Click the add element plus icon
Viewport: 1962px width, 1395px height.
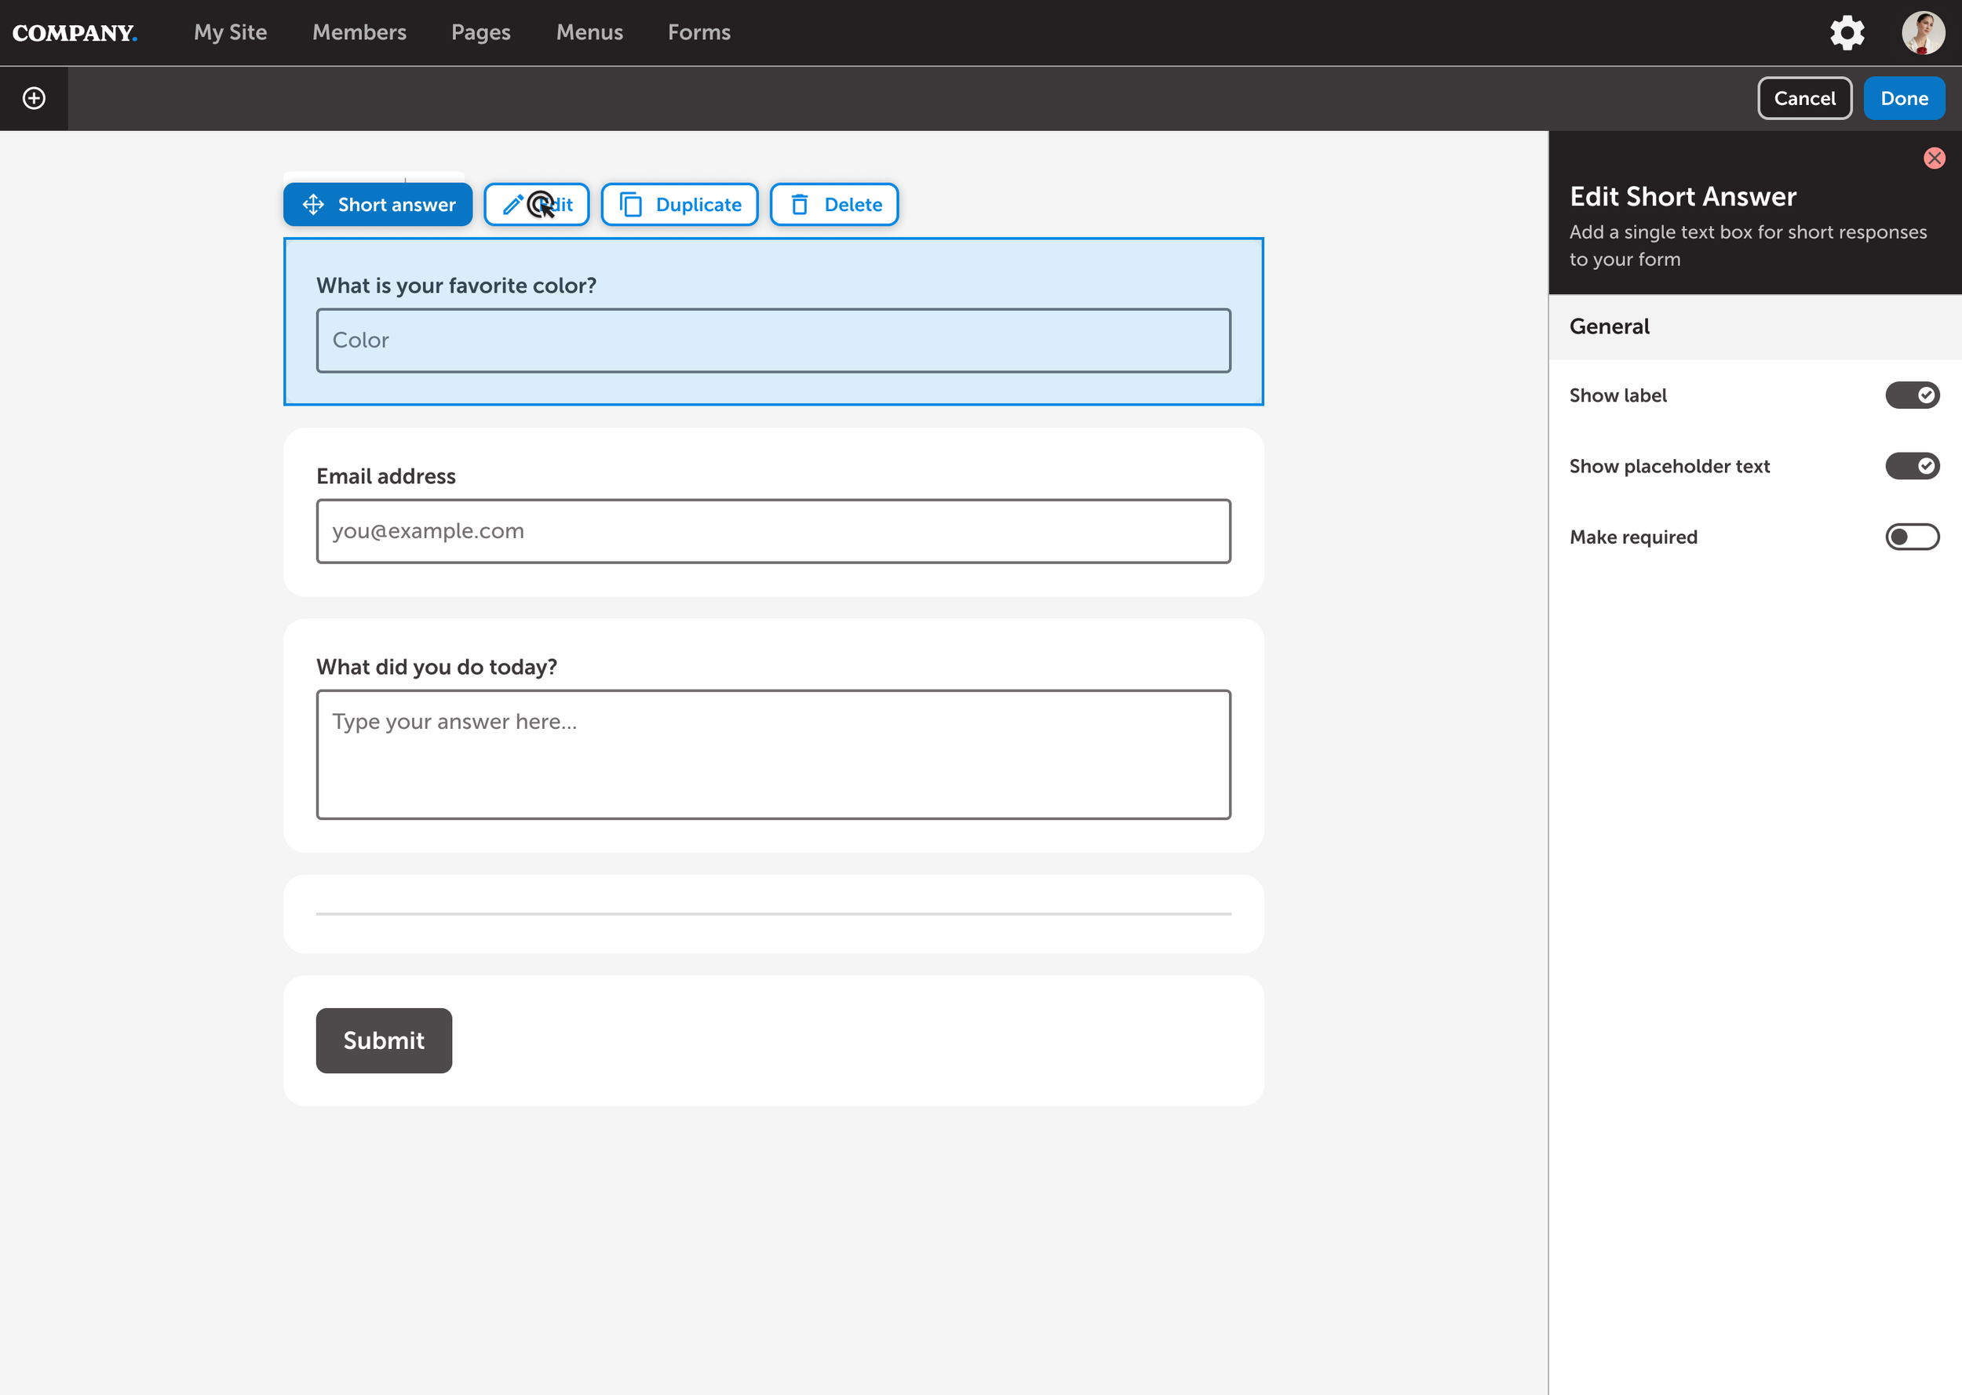(34, 98)
